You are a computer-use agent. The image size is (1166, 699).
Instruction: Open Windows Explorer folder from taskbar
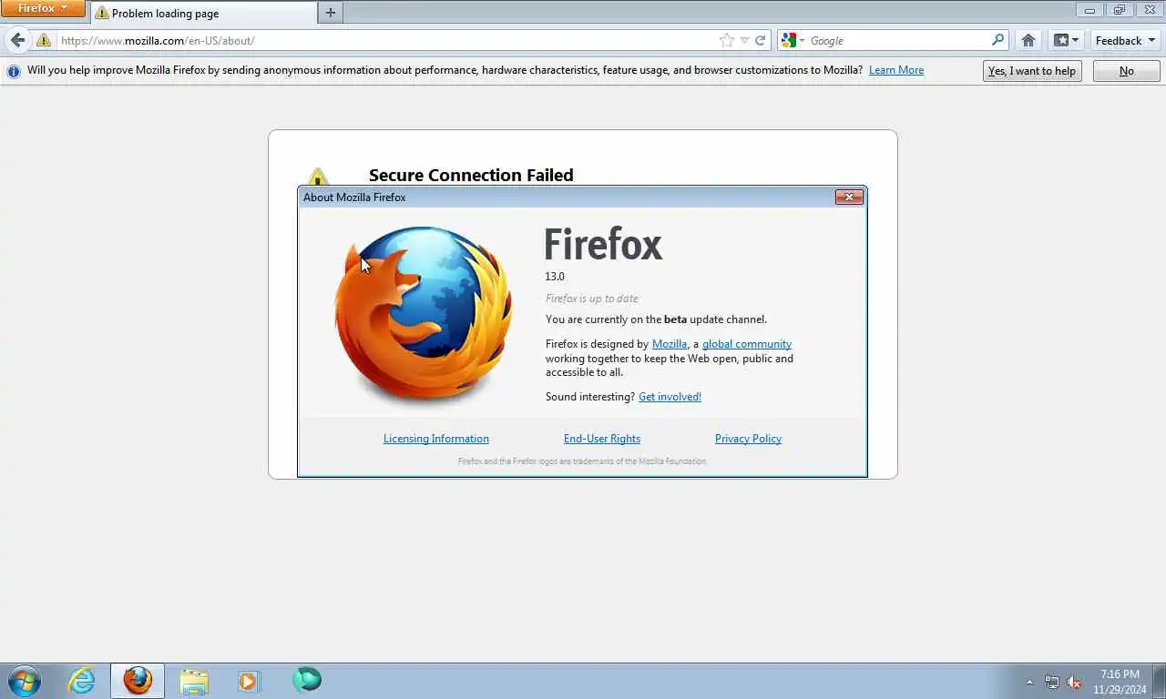[x=193, y=681]
